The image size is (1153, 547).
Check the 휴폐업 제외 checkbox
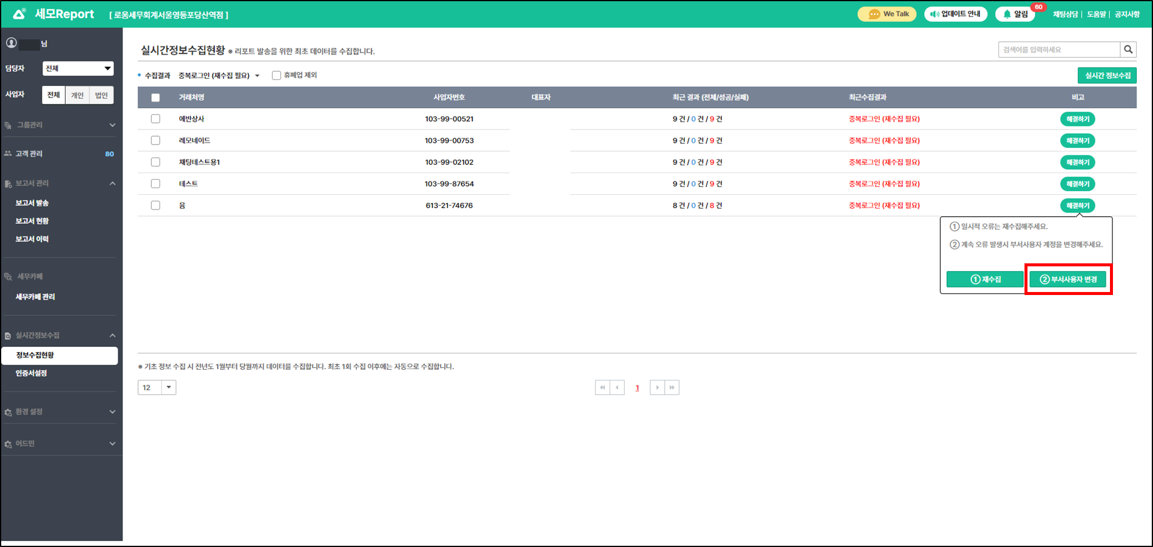coord(276,75)
